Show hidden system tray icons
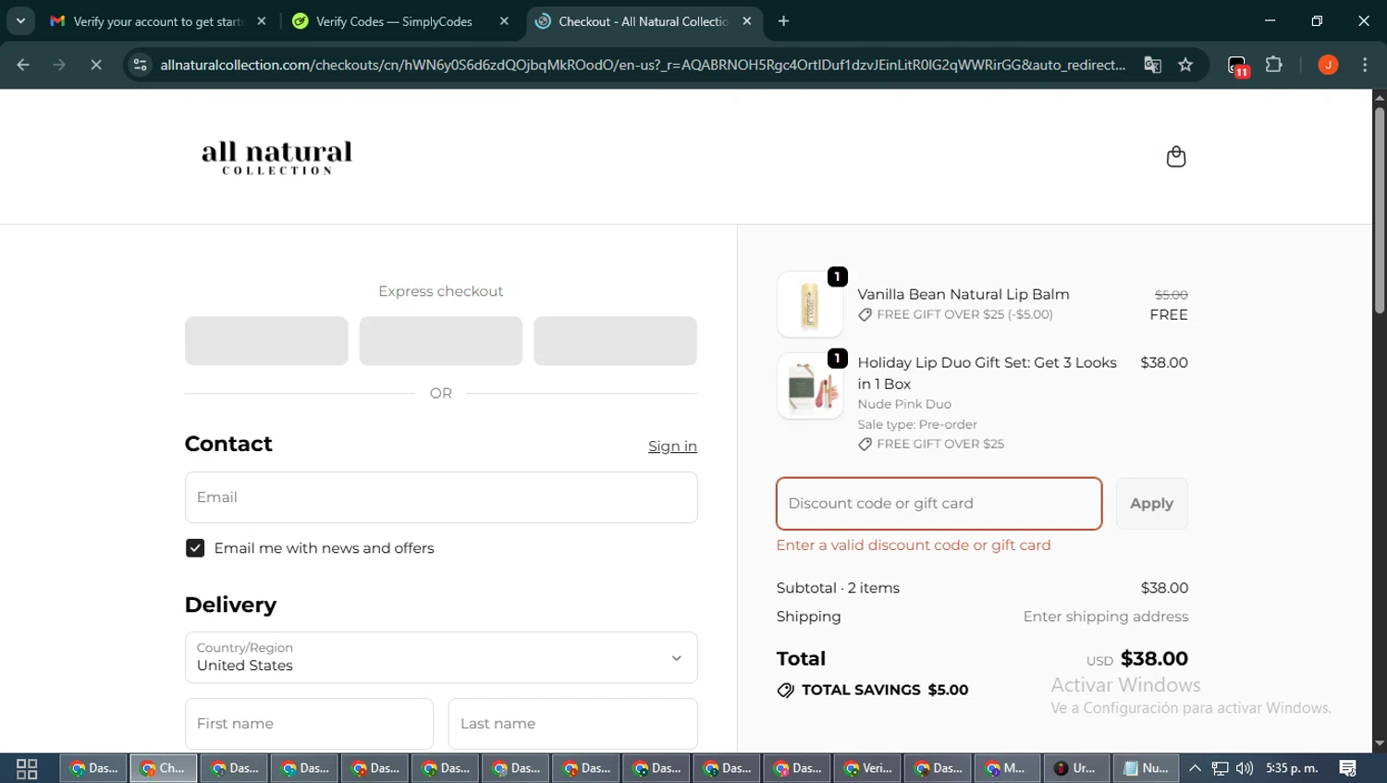Viewport: 1387px width, 783px height. 1195,768
